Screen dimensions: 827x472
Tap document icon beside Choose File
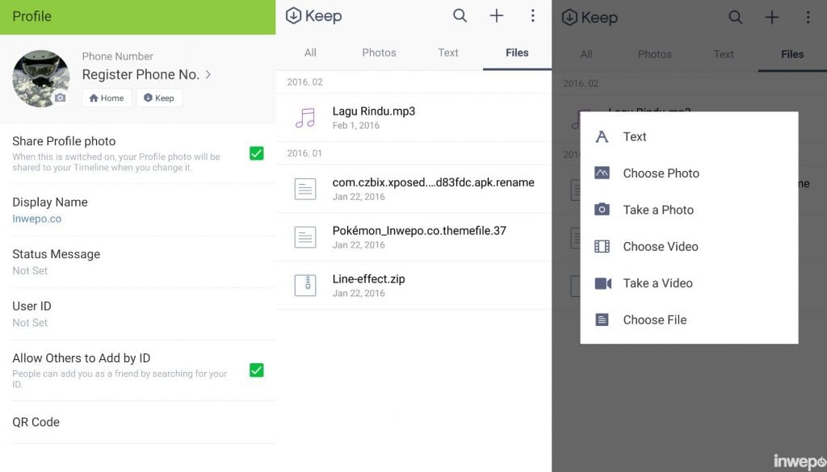[x=602, y=320]
